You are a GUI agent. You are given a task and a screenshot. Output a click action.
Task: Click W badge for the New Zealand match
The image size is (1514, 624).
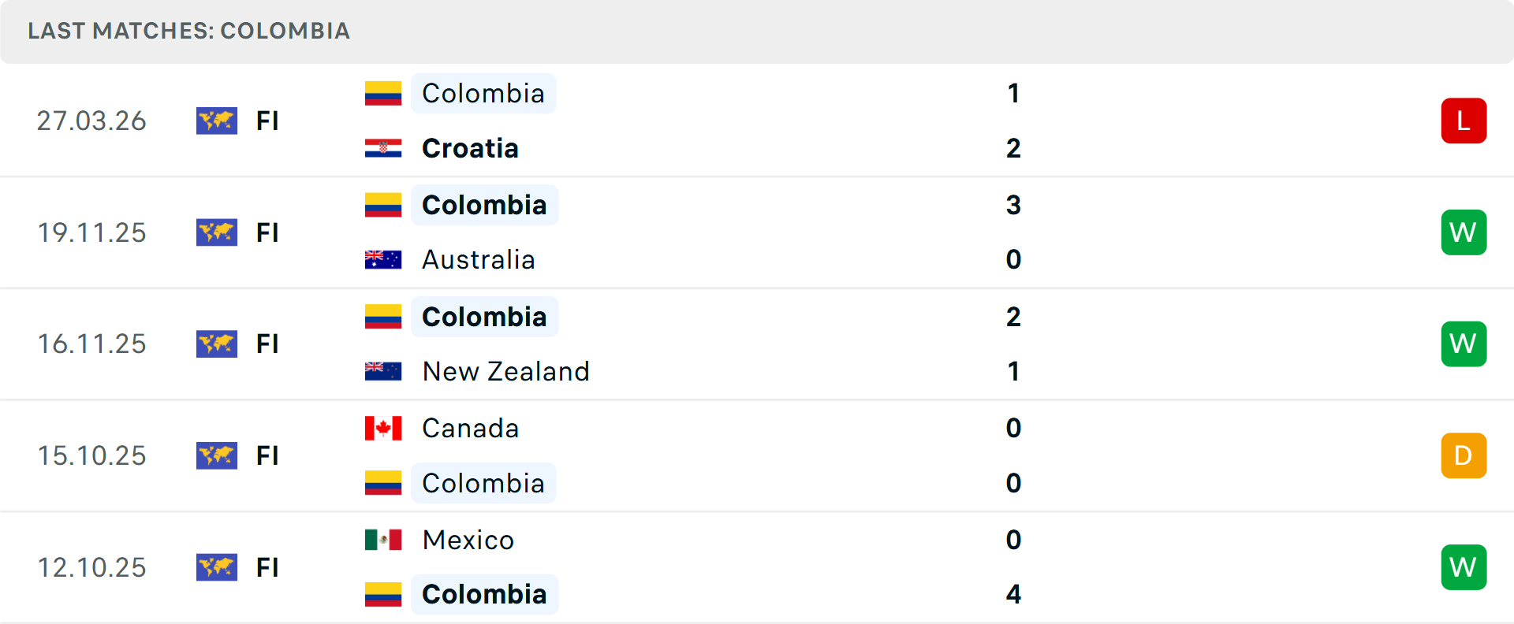(1464, 344)
